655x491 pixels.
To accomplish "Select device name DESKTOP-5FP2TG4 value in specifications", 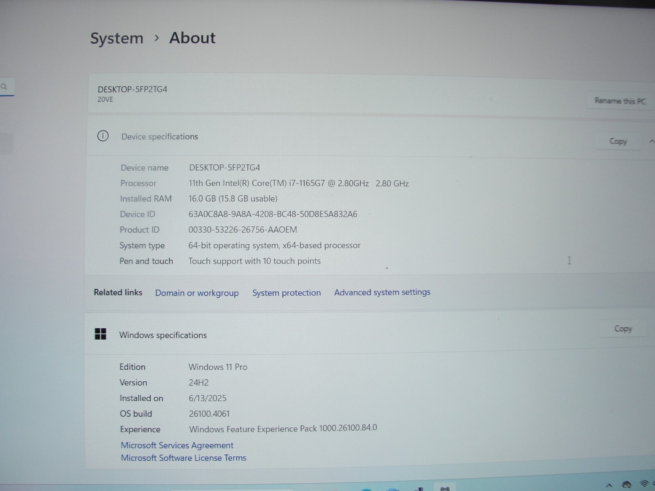I will click(x=224, y=167).
